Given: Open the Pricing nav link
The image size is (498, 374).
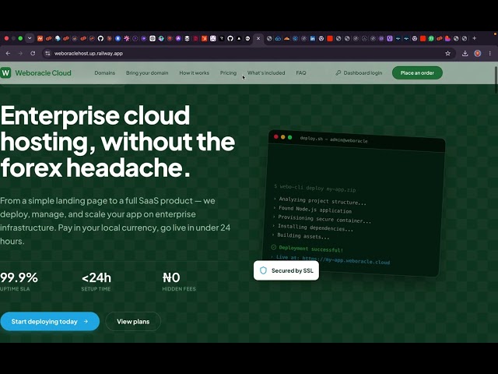Looking at the screenshot, I should pyautogui.click(x=228, y=72).
